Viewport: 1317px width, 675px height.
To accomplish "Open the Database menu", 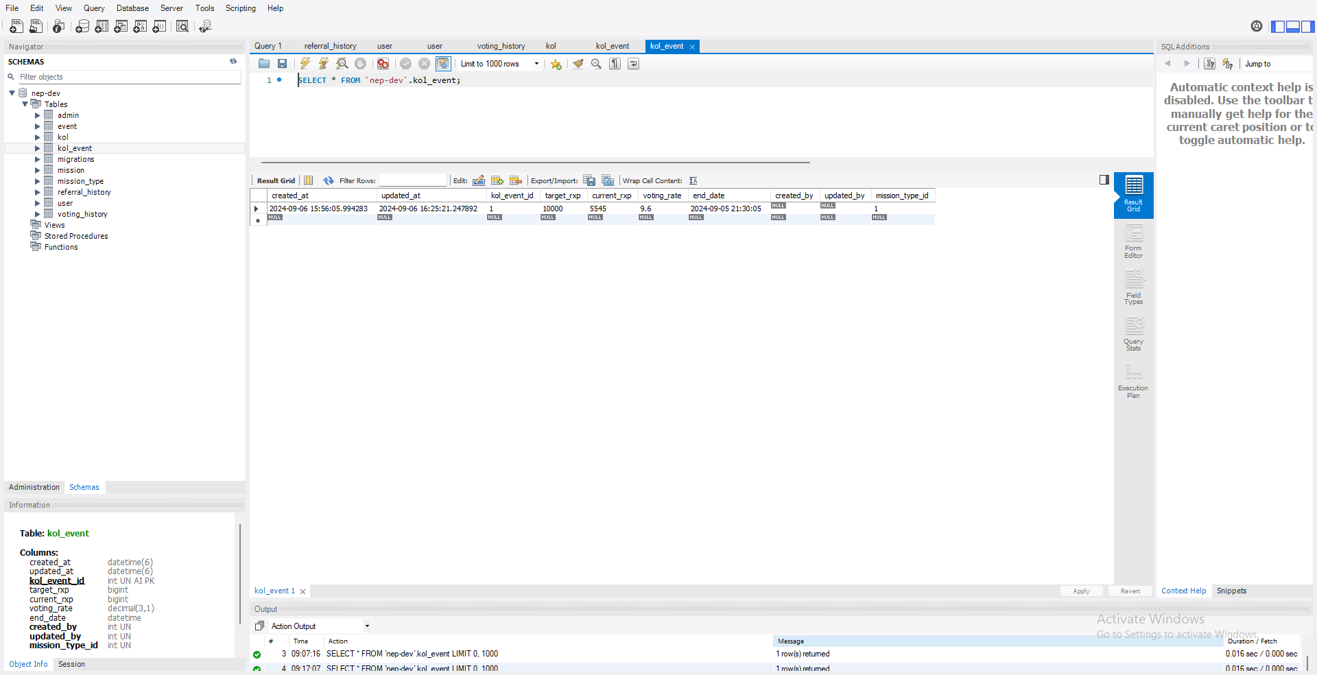I will point(132,8).
